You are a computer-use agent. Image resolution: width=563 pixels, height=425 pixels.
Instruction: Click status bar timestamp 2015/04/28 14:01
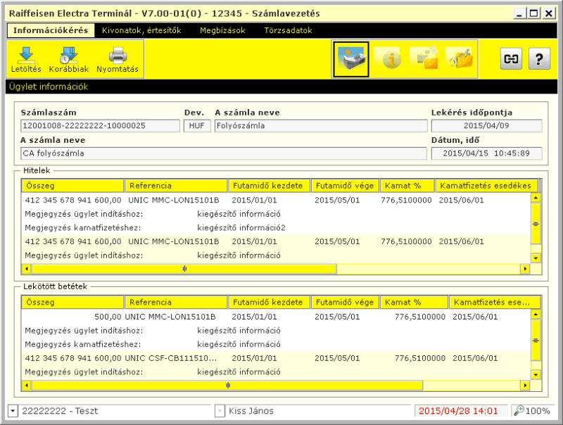click(x=459, y=411)
